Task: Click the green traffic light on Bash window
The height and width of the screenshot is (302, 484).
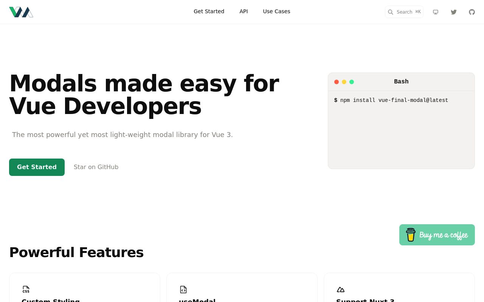Action: click(352, 82)
